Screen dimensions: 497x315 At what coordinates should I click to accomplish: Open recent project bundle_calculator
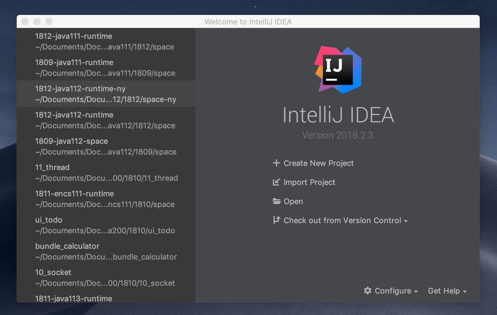coord(106,251)
